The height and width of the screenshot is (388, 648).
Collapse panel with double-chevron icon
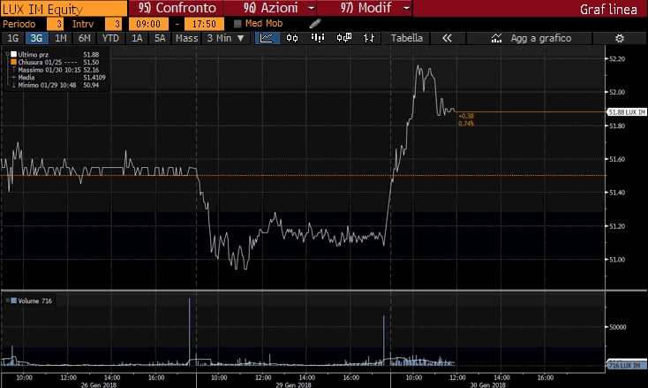point(447,38)
